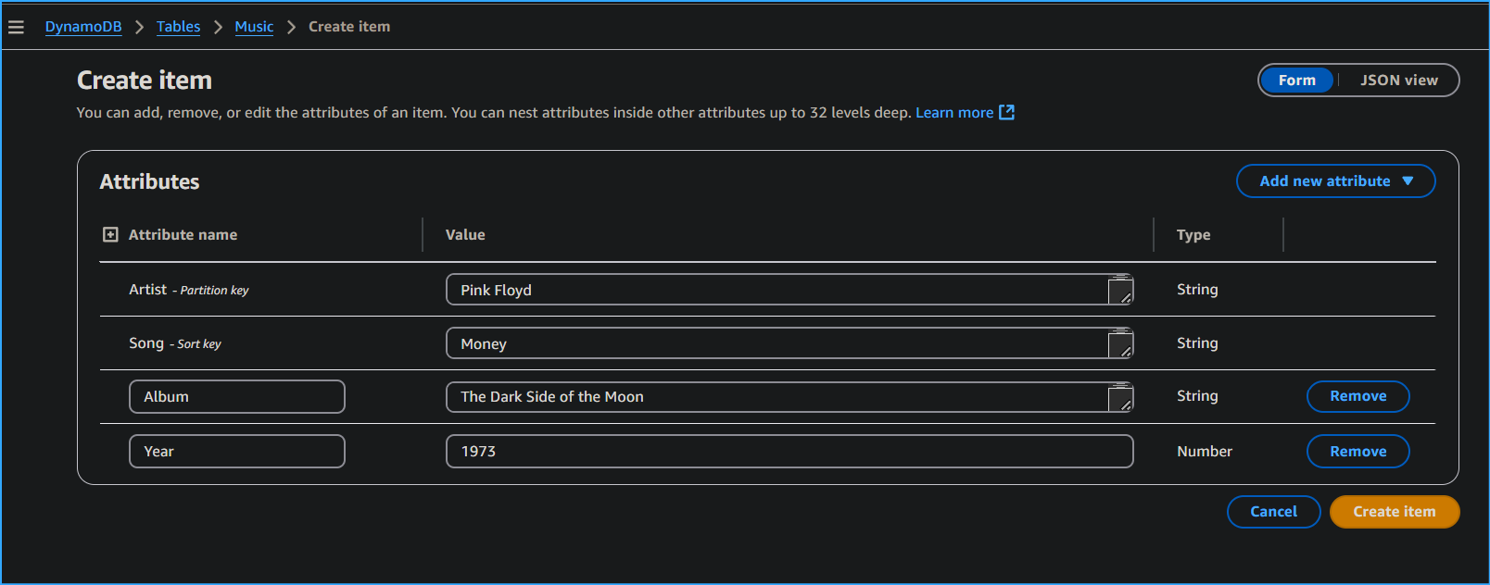Open the hamburger navigation menu
This screenshot has height=585, width=1490.
point(16,28)
